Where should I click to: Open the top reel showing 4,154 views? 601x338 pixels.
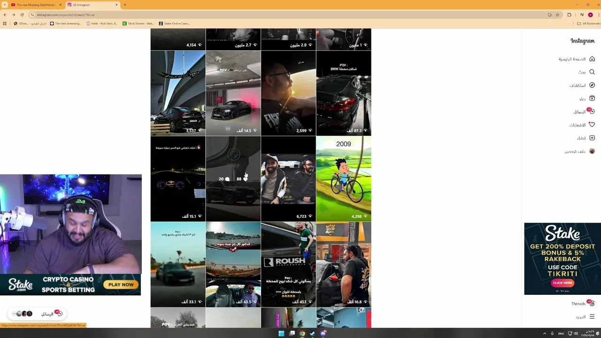(178, 39)
